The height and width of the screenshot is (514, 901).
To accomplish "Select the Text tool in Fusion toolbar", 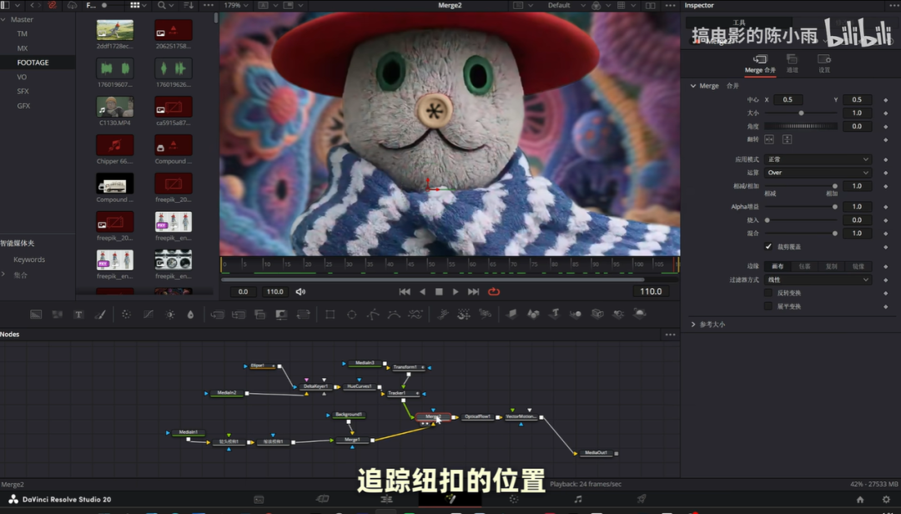I will pos(78,315).
